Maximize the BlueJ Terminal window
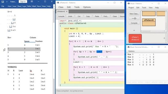This screenshot has width=168, height=94. pos(159,47)
